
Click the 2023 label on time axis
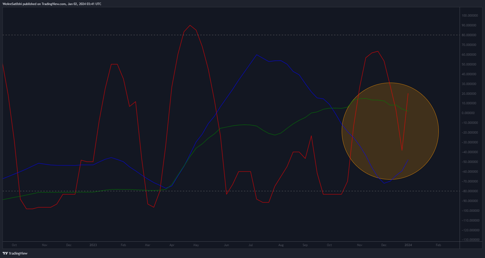pos(93,245)
